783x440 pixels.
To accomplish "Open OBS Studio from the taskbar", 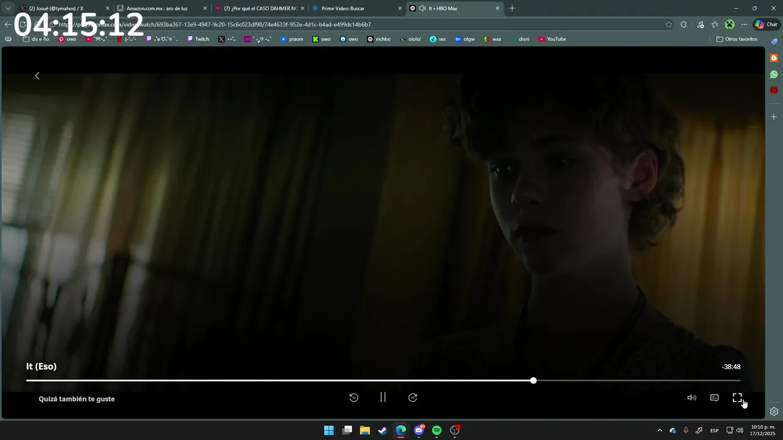I will pos(455,430).
